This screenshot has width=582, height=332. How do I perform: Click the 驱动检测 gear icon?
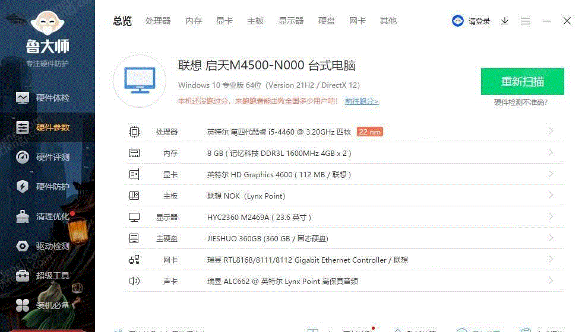23,246
